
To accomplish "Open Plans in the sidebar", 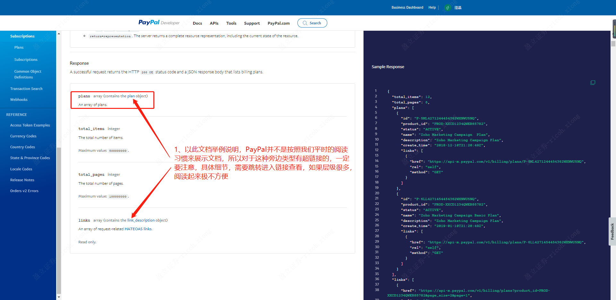I will pos(19,47).
